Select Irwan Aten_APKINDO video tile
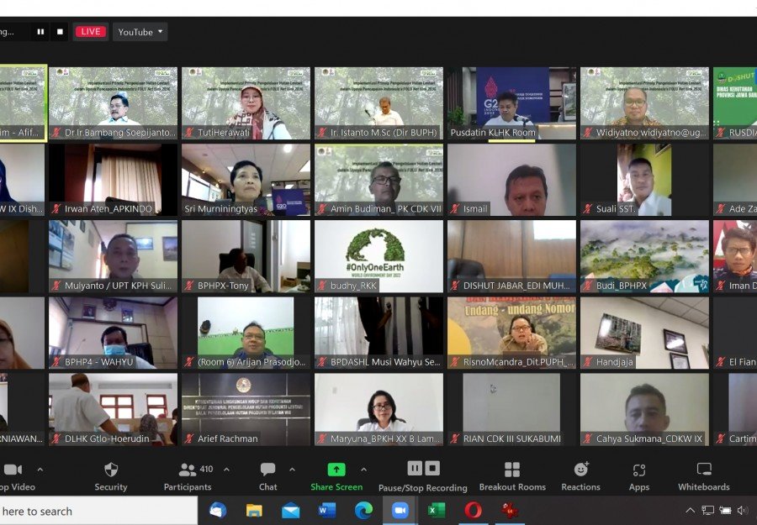Image resolution: width=757 pixels, height=525 pixels. coord(113,180)
